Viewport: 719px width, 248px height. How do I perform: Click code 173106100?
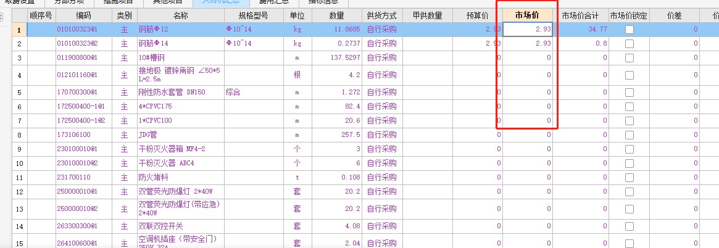[84, 135]
